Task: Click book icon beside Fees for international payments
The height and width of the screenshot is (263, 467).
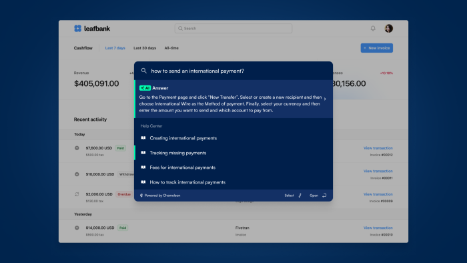Action: pyautogui.click(x=143, y=168)
